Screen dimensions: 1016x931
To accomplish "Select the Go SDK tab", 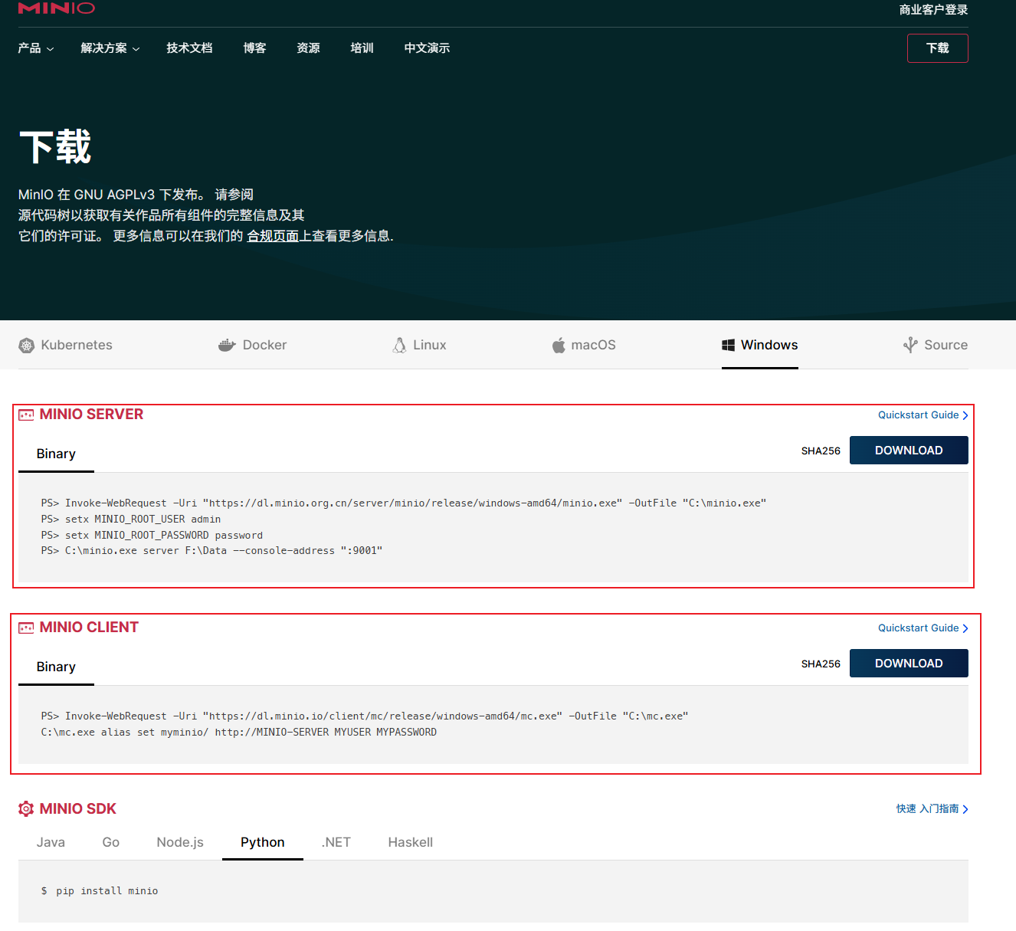I will pos(111,843).
